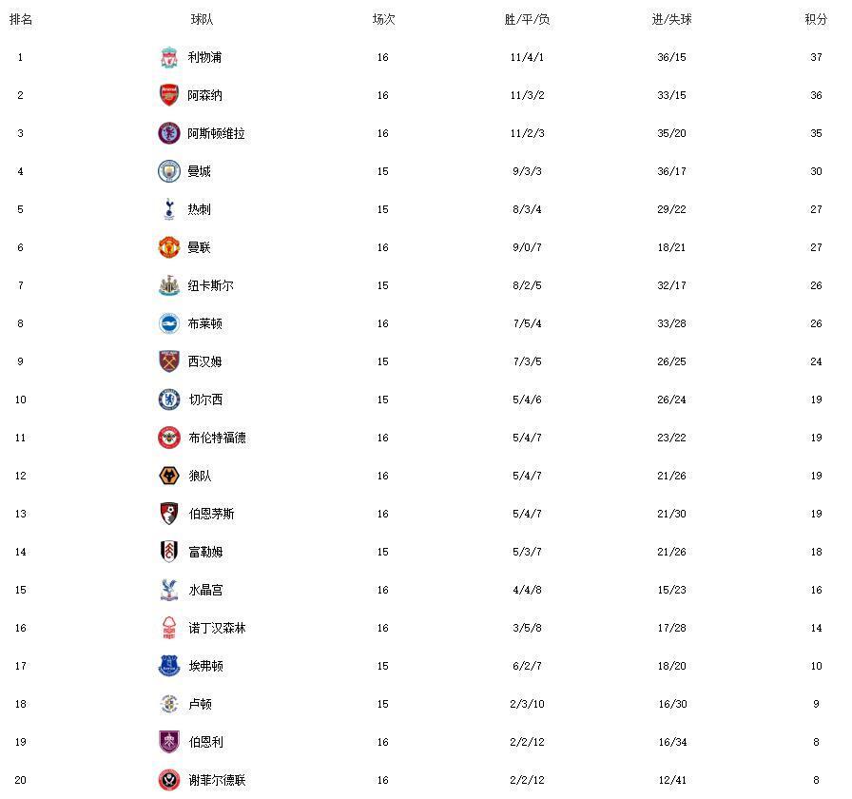Click the 诺丁汉森林 team name
This screenshot has width=852, height=799.
click(217, 628)
